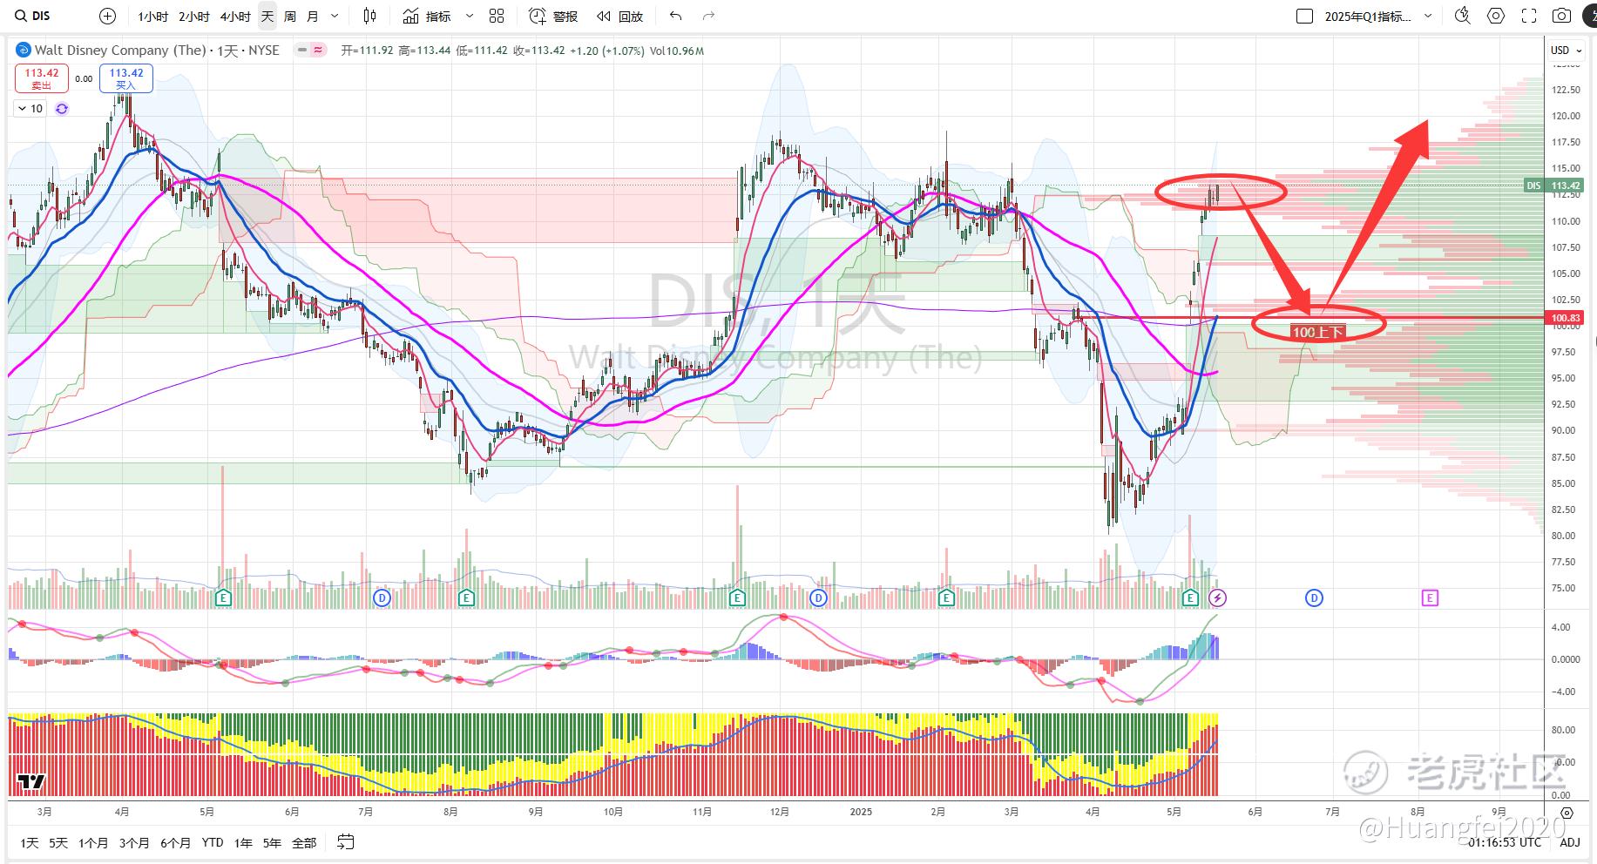Set the date range to 5天
1597x864 pixels.
(58, 842)
